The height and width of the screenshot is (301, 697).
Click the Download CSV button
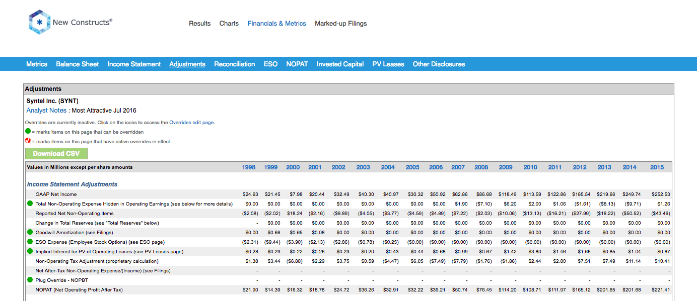click(x=56, y=154)
